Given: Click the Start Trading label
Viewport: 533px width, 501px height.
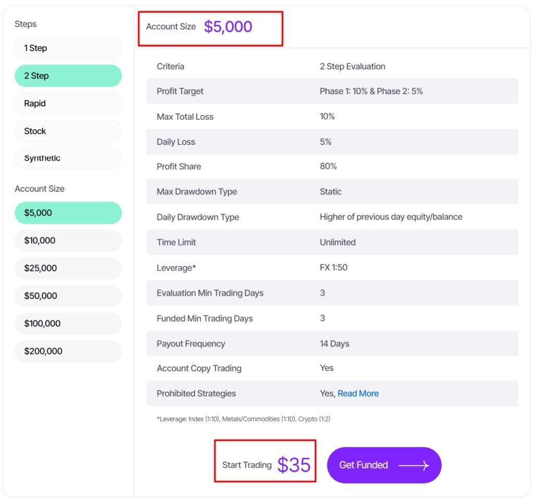Looking at the screenshot, I should pyautogui.click(x=247, y=465).
